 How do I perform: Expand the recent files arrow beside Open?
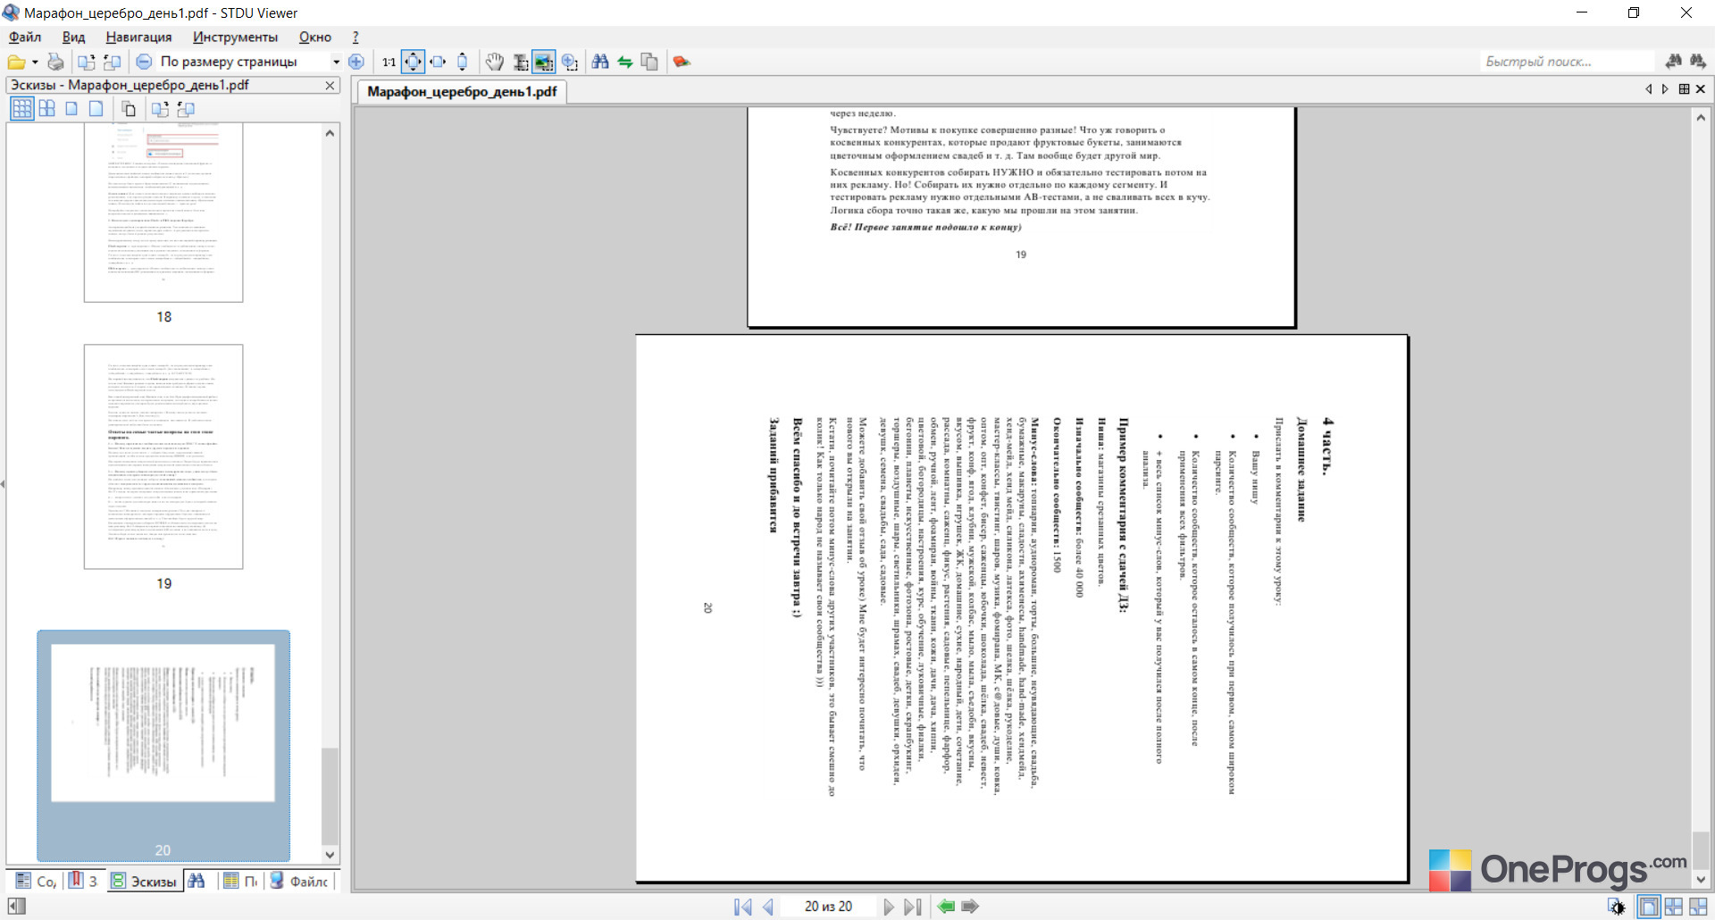[x=35, y=62]
